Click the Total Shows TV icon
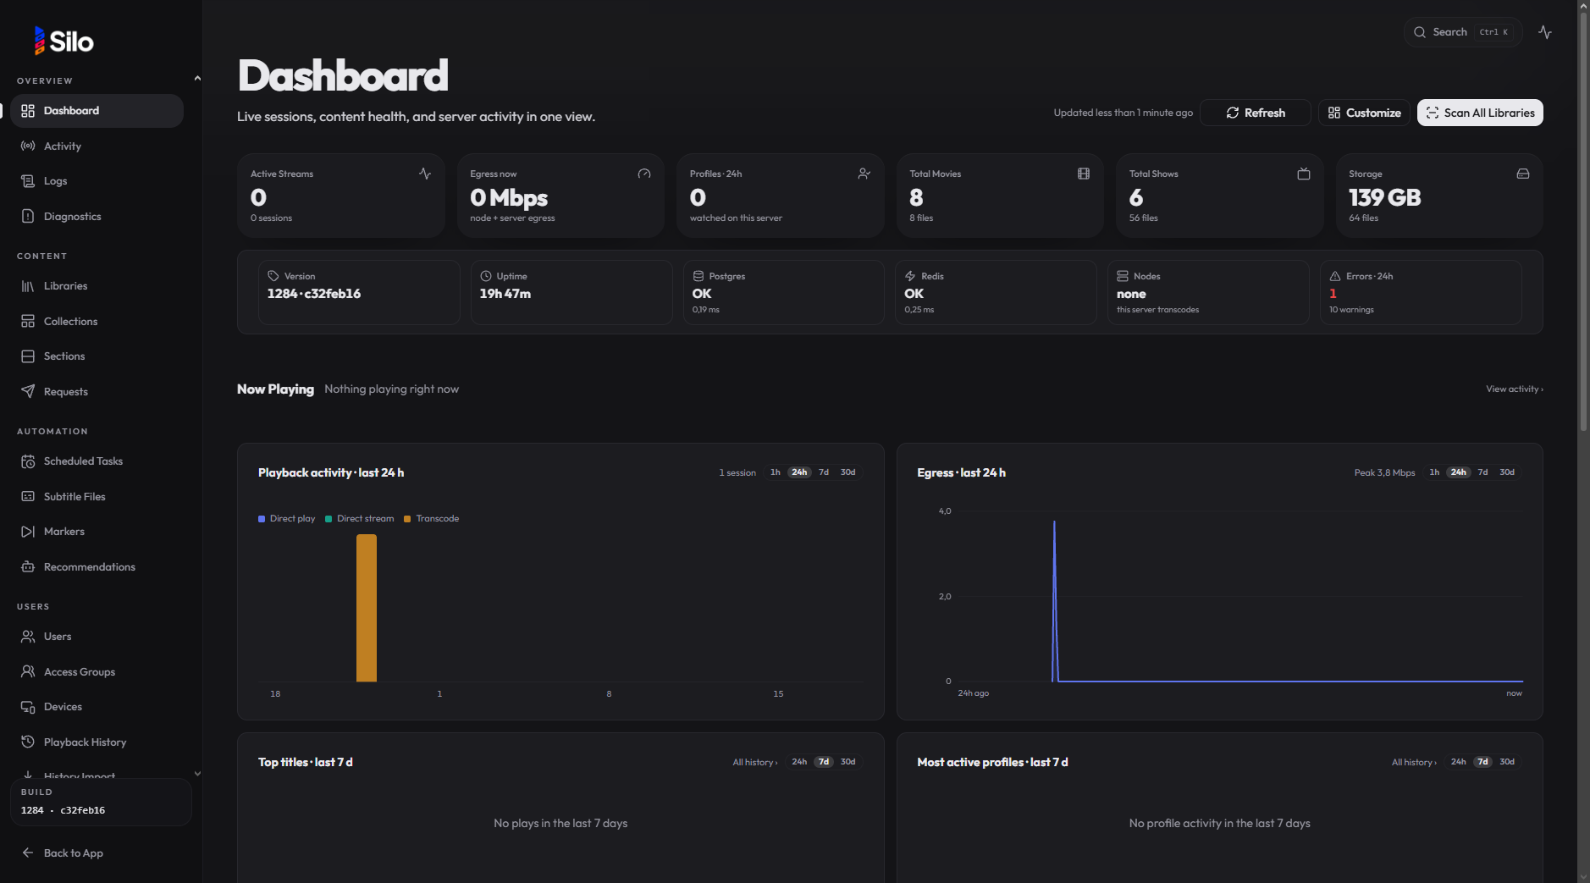Image resolution: width=1590 pixels, height=883 pixels. (1304, 174)
